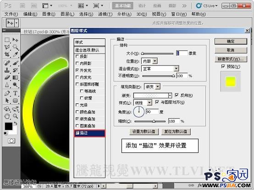Select the Rounded Rectangle shape tool
The height and width of the screenshot is (190, 254).
click(16, 101)
